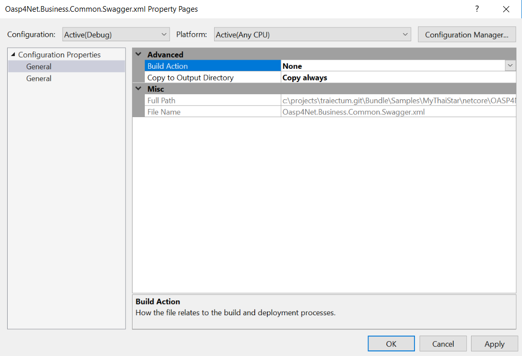The image size is (522, 356).
Task: Click the Full Path value field
Action: click(398, 100)
